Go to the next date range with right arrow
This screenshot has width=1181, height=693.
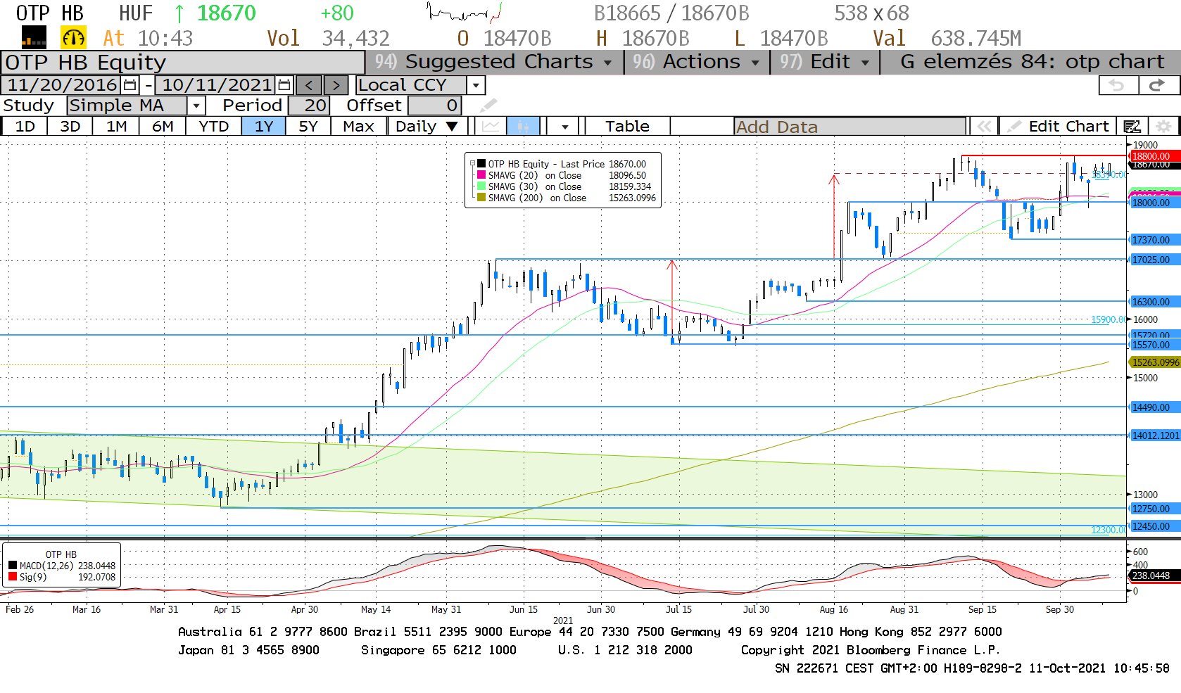tap(336, 85)
